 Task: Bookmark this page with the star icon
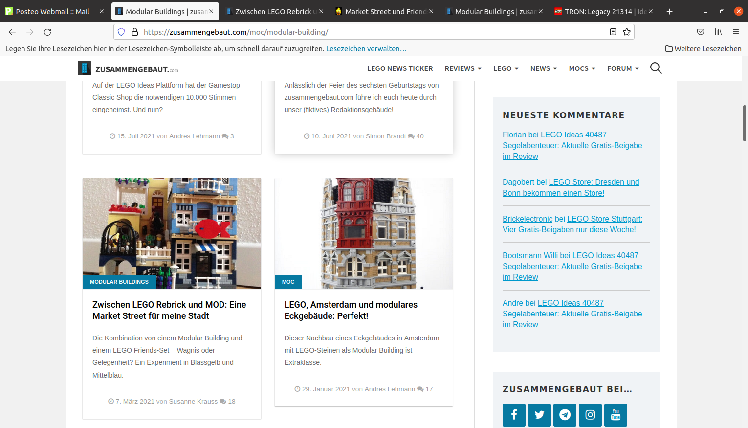(x=627, y=32)
